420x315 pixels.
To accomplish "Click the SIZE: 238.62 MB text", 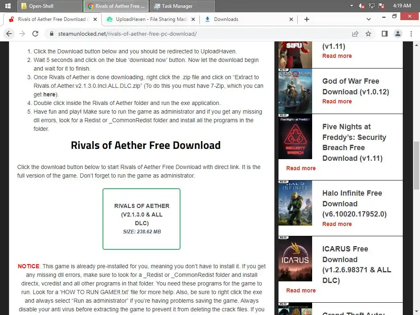I will click(x=142, y=232).
